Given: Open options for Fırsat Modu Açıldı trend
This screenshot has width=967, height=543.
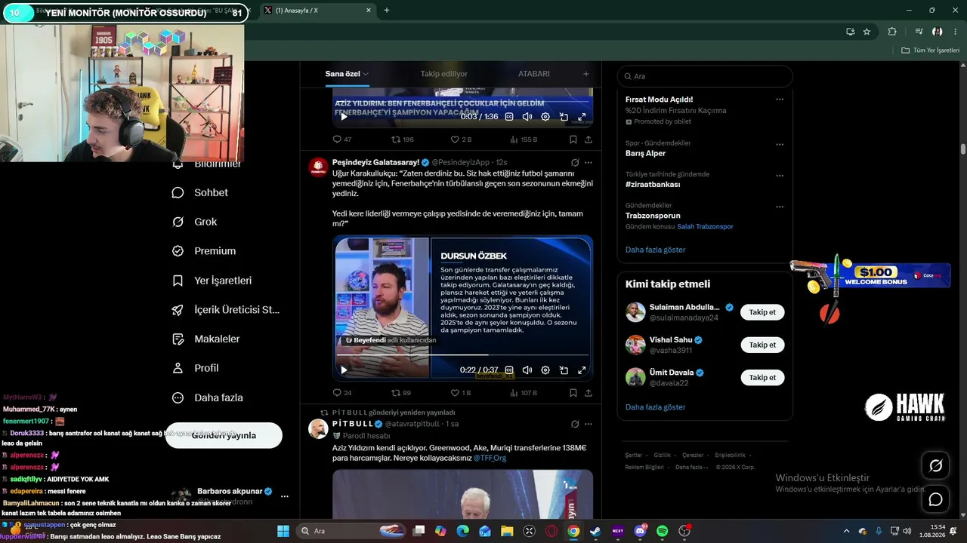Looking at the screenshot, I should click(780, 100).
